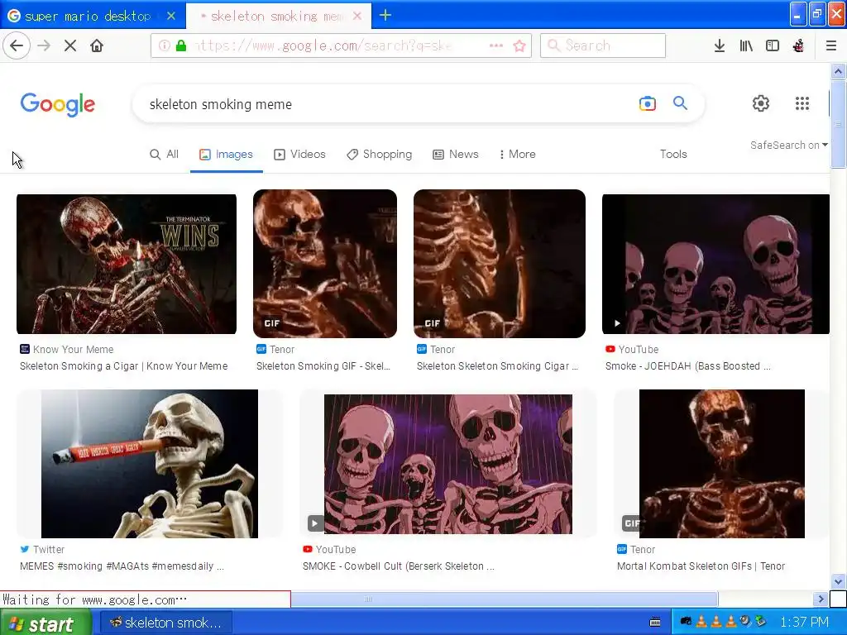This screenshot has width=847, height=635.
Task: Click the taskbar clock showing 1:37 PM
Action: coord(804,623)
